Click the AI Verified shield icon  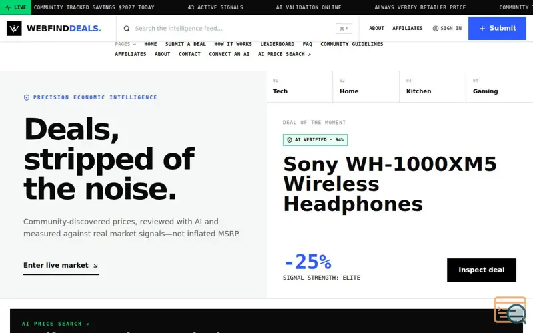(290, 140)
